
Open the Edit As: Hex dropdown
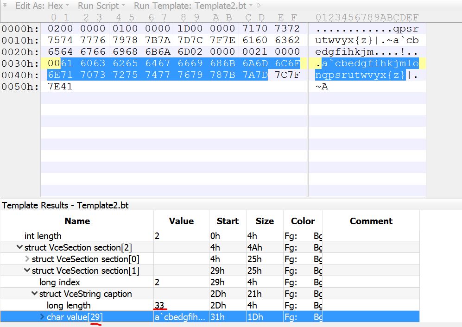tap(42, 6)
